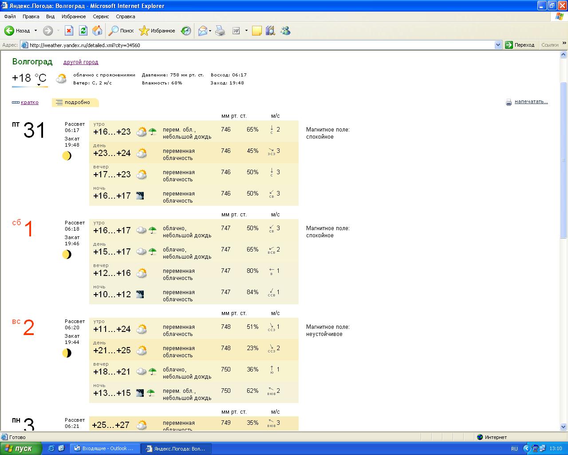Click the другой город link
The image size is (568, 455).
81,62
